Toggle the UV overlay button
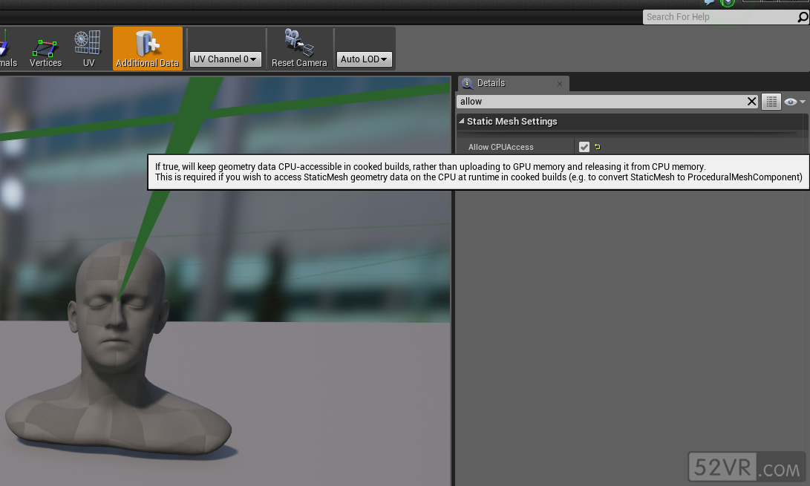810x486 pixels. (x=88, y=49)
